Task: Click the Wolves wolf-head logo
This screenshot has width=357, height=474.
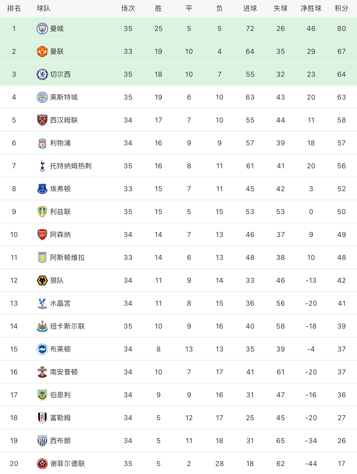Action: click(x=42, y=281)
